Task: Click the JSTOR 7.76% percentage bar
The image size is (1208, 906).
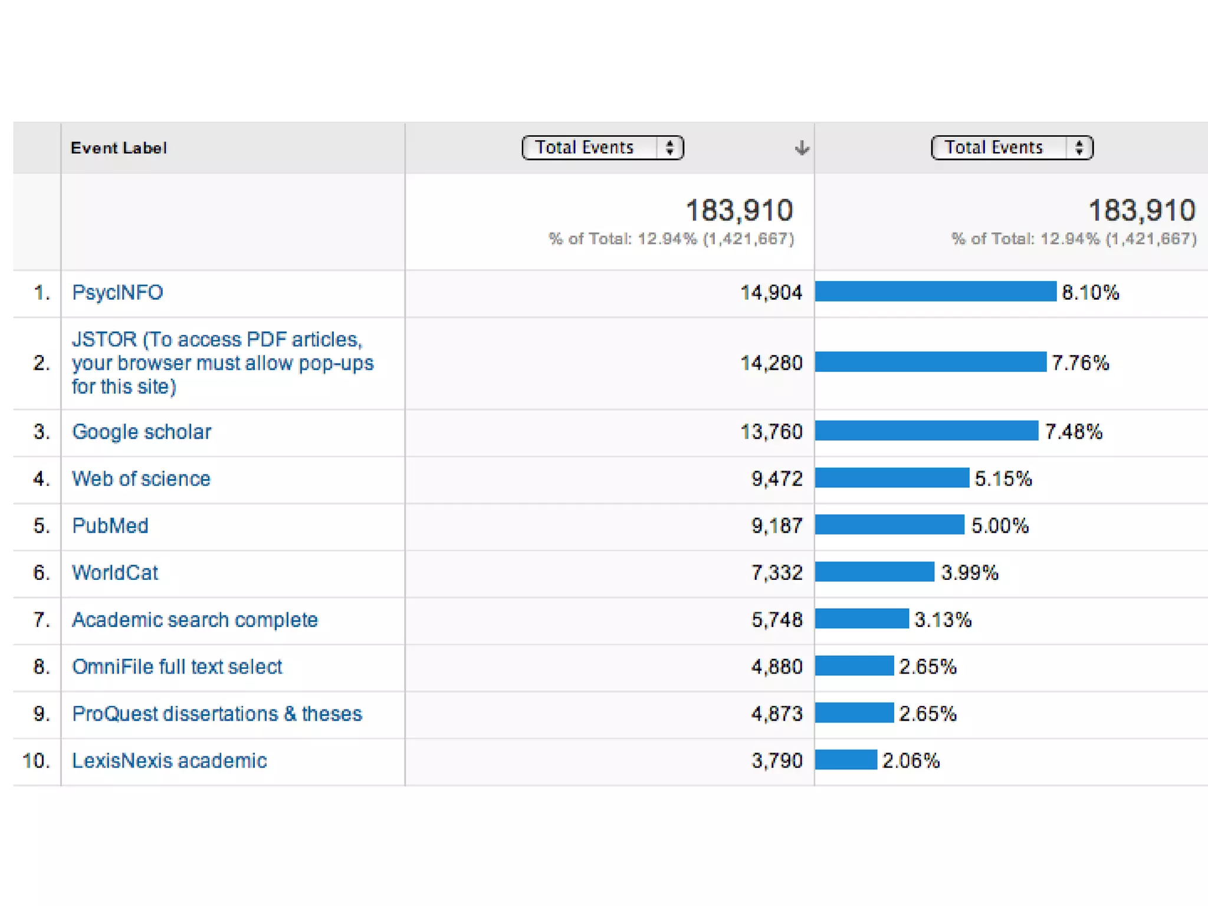Action: [x=930, y=362]
